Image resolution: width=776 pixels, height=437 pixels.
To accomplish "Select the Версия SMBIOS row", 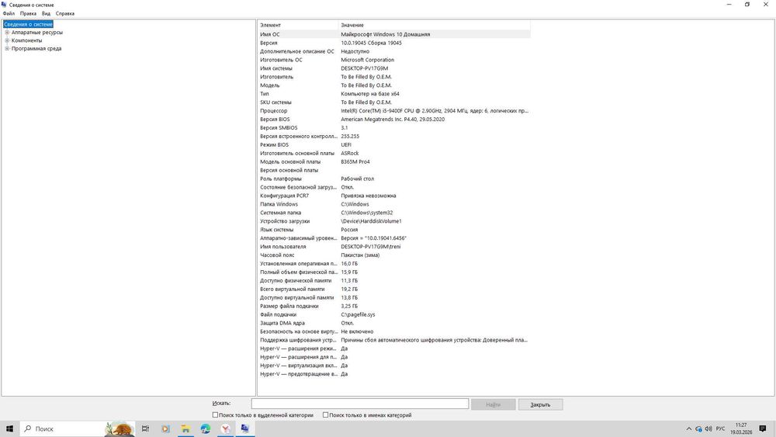I will coord(394,128).
